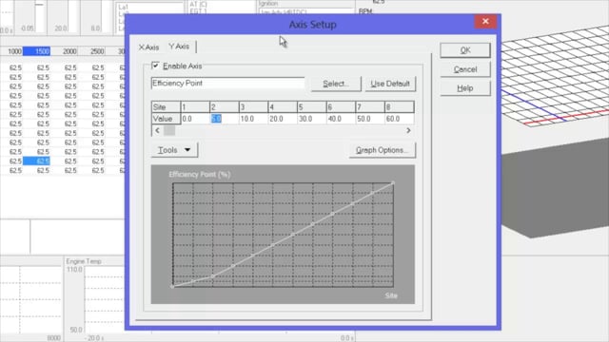
Task: Toggle the Enable Axis checkbox
Action: coord(155,66)
